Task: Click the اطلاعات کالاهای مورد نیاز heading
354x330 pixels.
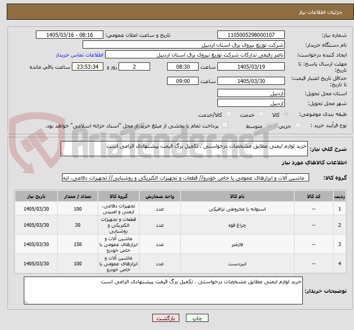Action: coord(314,163)
